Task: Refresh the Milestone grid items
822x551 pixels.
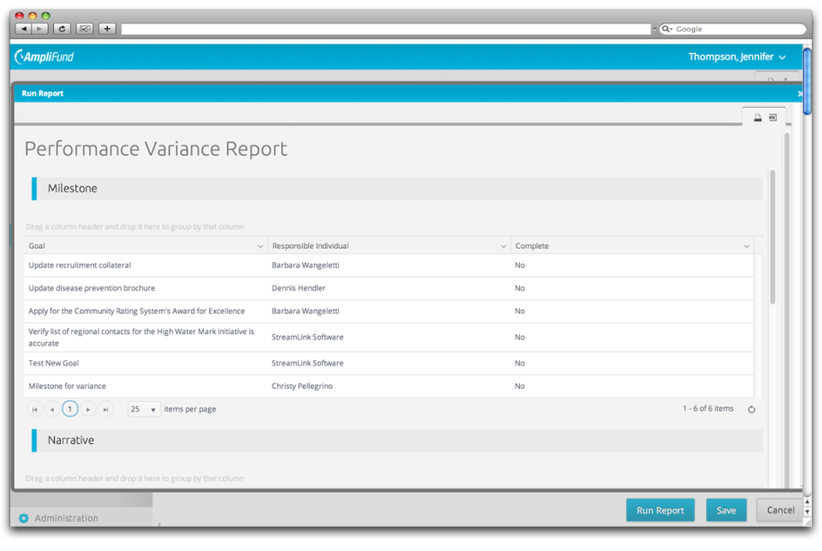Action: click(751, 410)
